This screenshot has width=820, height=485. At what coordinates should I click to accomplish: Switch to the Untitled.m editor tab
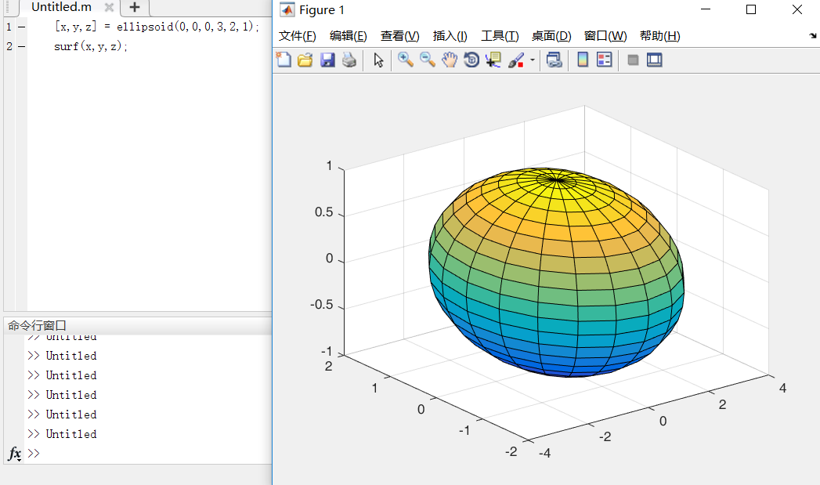coord(60,9)
